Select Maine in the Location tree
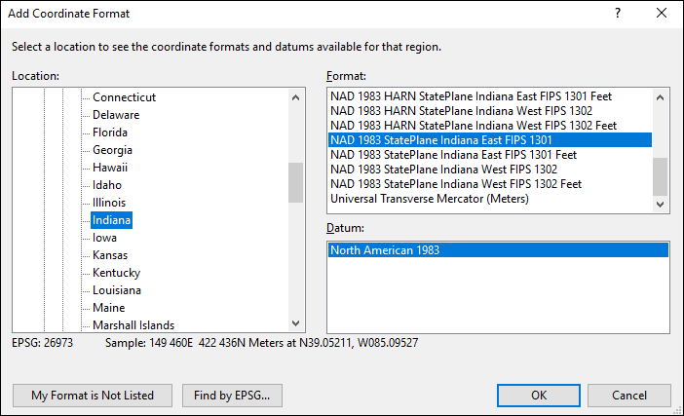 pyautogui.click(x=108, y=308)
